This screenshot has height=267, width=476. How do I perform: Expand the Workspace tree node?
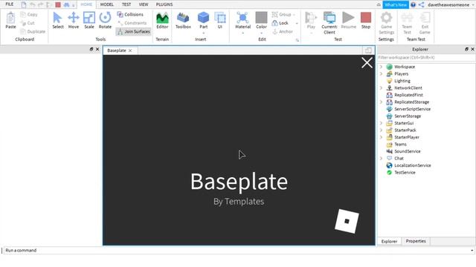point(381,67)
